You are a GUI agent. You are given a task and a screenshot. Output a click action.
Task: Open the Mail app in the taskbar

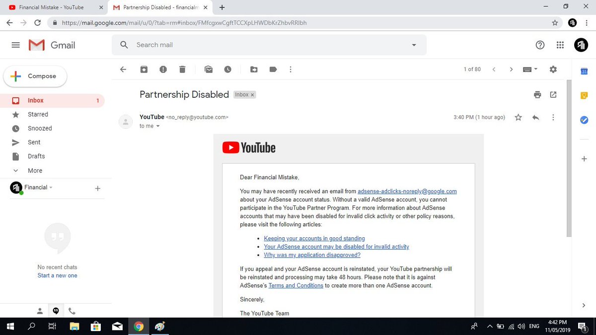coord(117,327)
